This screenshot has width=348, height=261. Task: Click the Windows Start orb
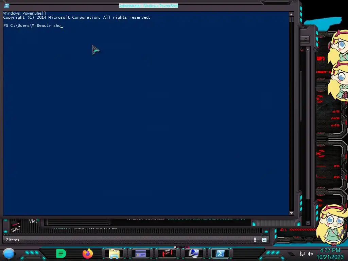(x=9, y=254)
